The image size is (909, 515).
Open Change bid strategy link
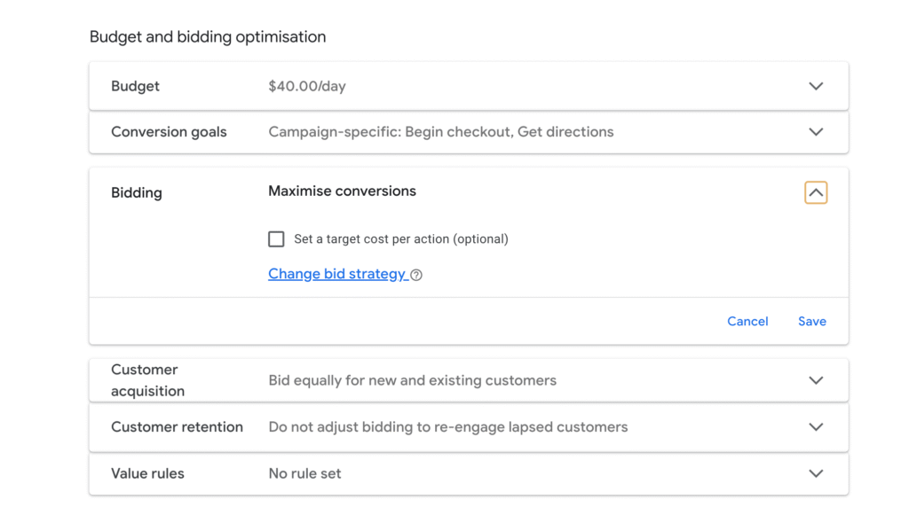pos(336,274)
